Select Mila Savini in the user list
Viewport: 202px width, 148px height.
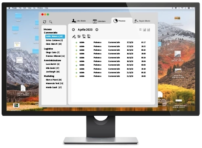point(53,68)
